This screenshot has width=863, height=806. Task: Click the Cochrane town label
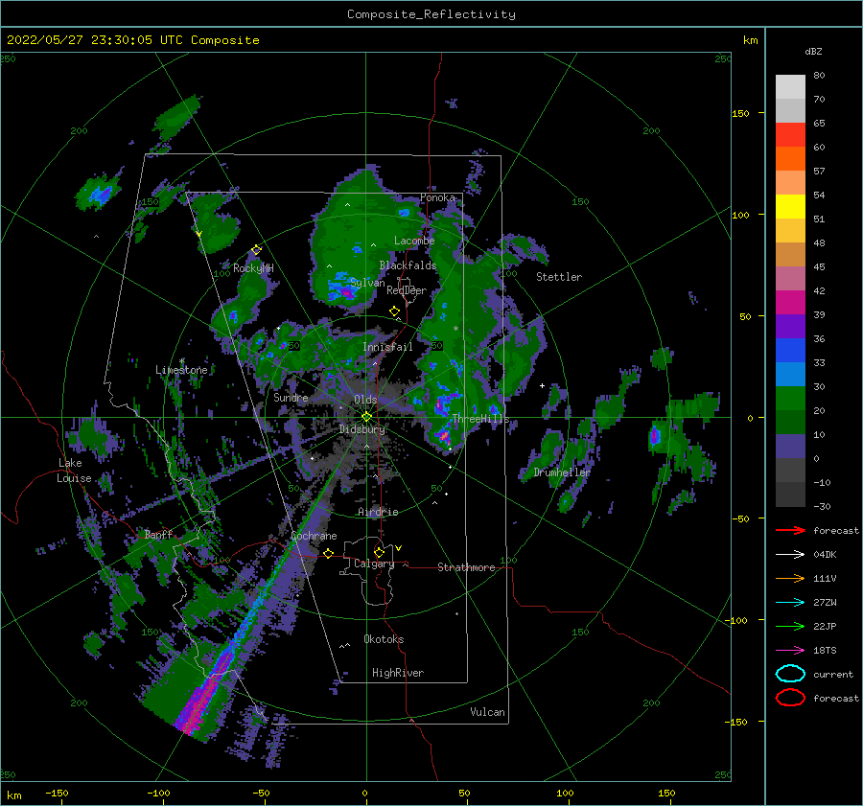(x=314, y=536)
